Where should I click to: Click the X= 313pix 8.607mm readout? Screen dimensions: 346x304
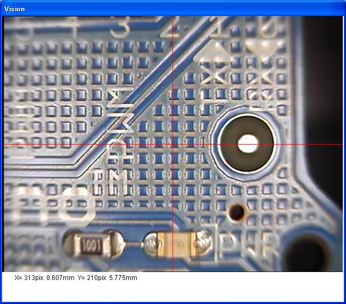click(x=44, y=278)
